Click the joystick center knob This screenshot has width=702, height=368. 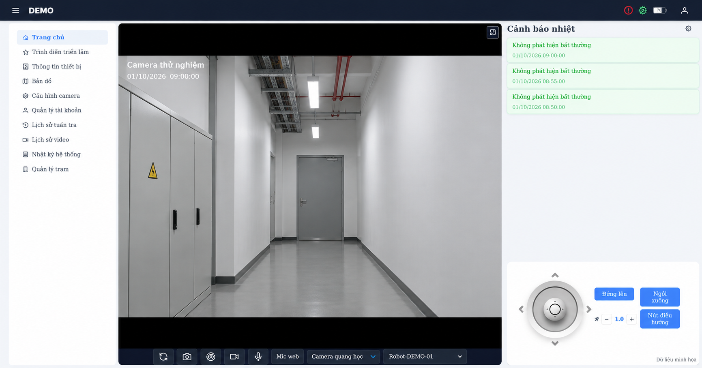pyautogui.click(x=555, y=309)
